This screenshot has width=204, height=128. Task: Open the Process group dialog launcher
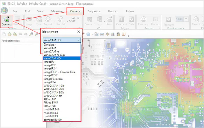point(159,28)
